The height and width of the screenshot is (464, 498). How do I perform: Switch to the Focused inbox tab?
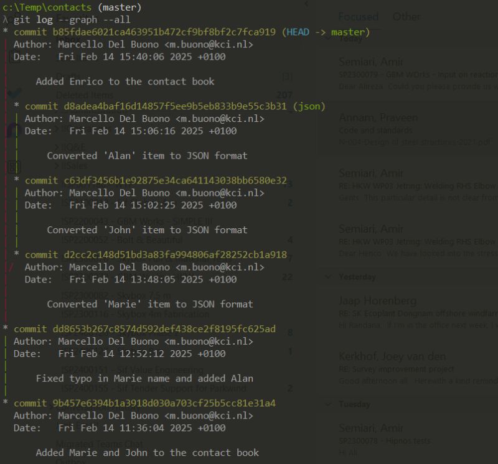click(359, 17)
